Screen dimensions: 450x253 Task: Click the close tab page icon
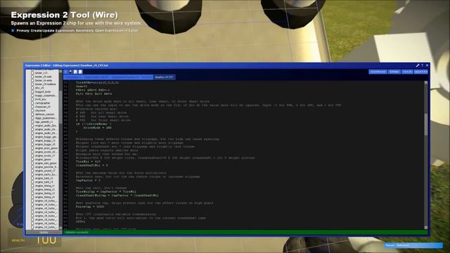point(81,72)
